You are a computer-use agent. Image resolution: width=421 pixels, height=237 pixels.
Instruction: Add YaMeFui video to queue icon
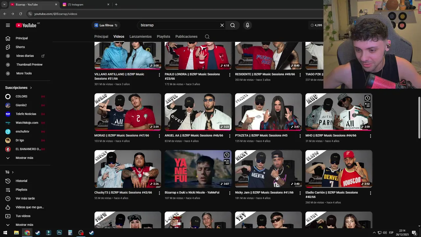(227, 162)
